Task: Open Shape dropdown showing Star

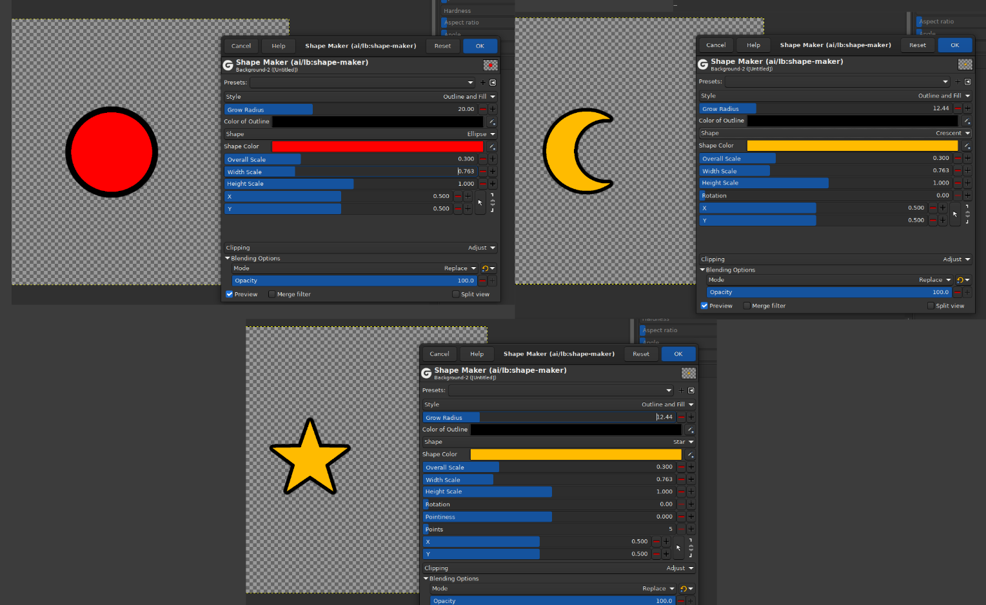Action: point(558,442)
